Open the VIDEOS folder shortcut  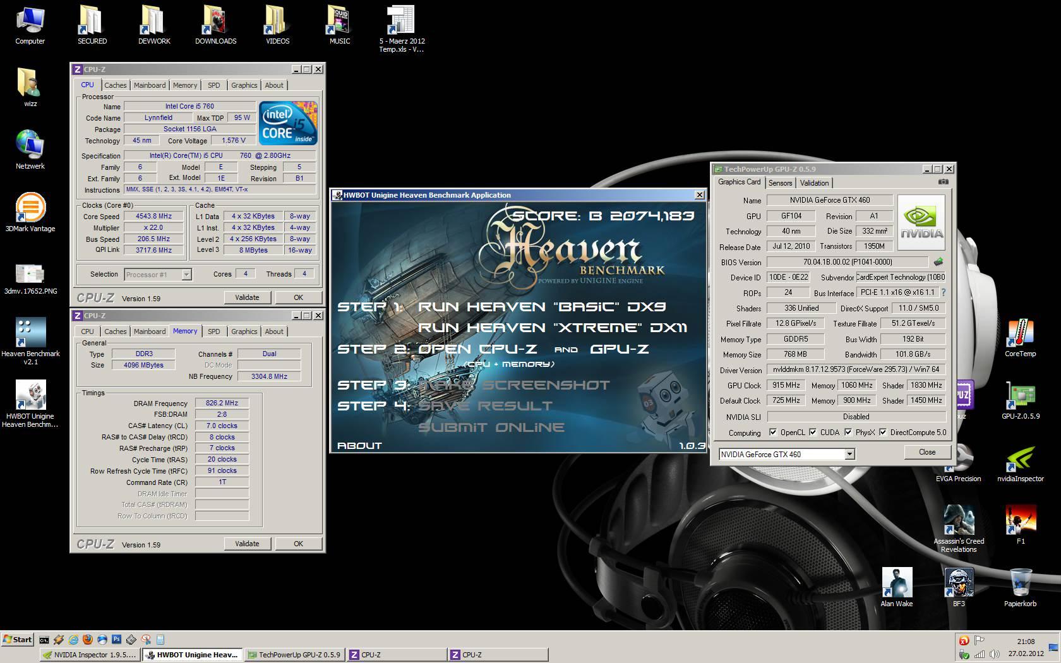(x=277, y=25)
